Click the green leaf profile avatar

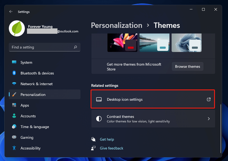tap(17, 28)
